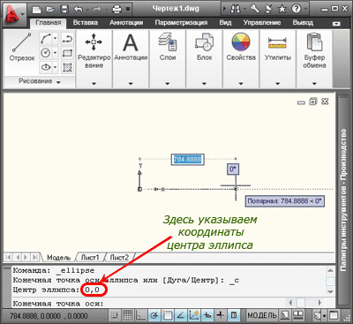The image size is (353, 324).
Task: Toggle dynamic UCS in status bar
Action: [x=193, y=315]
